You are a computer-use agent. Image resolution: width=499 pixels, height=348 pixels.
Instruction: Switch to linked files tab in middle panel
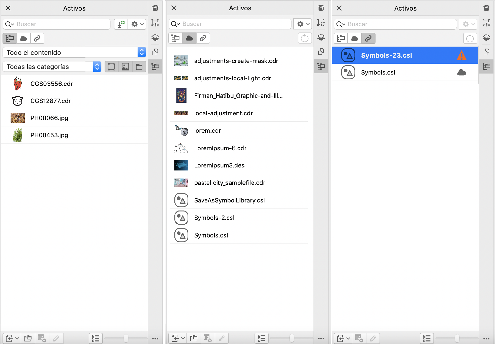point(203,38)
